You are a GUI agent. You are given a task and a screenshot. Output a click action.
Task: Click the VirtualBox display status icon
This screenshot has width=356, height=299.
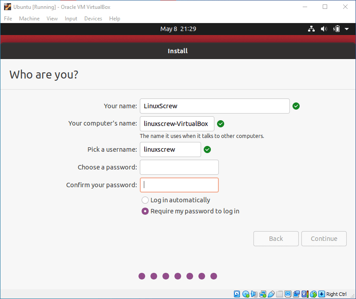(x=288, y=294)
